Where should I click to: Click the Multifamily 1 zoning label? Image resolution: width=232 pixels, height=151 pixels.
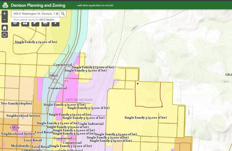click(21, 146)
